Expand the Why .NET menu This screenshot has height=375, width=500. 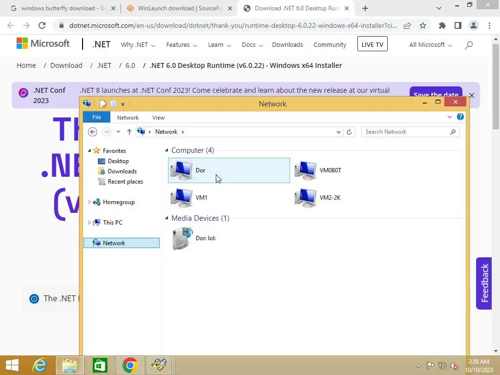(138, 45)
